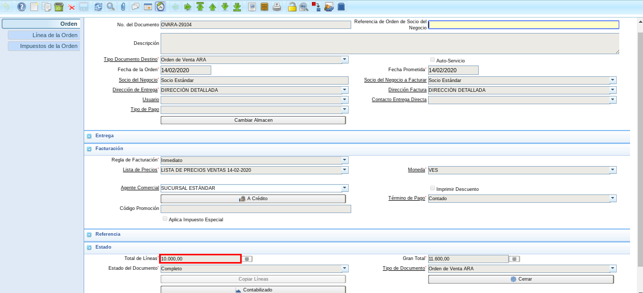The width and height of the screenshot is (643, 293).
Task: Click the printer icon in toolbar
Action: point(277,7)
